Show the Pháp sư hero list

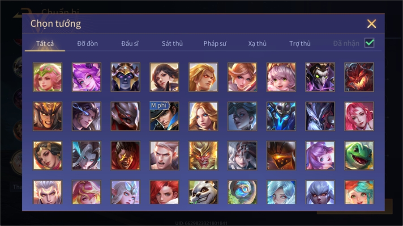click(x=214, y=44)
